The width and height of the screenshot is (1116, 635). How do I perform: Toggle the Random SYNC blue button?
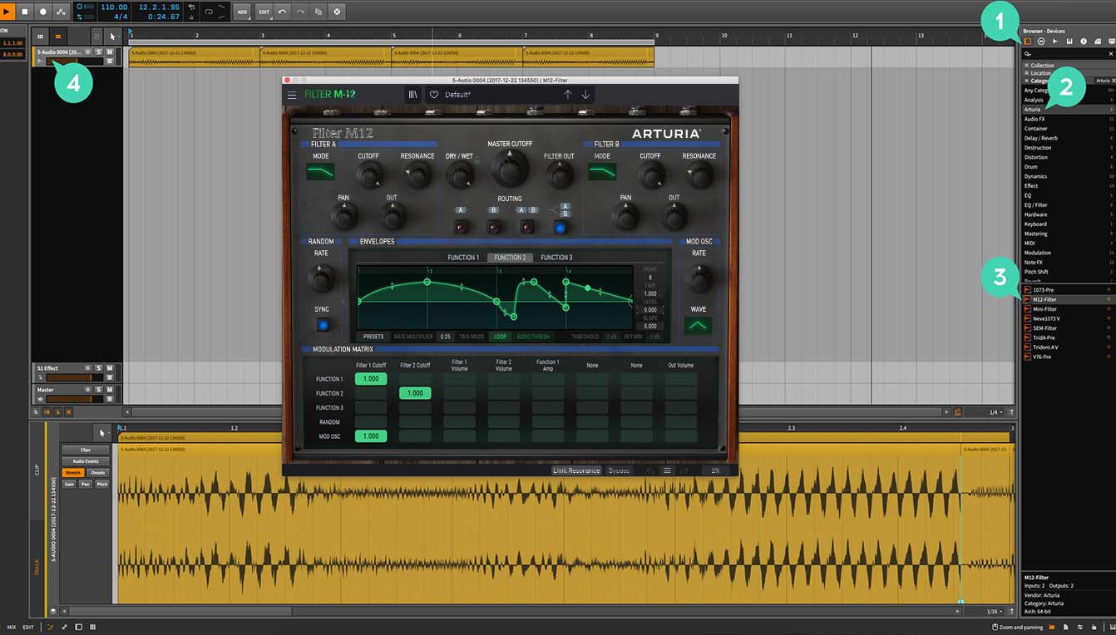(322, 325)
